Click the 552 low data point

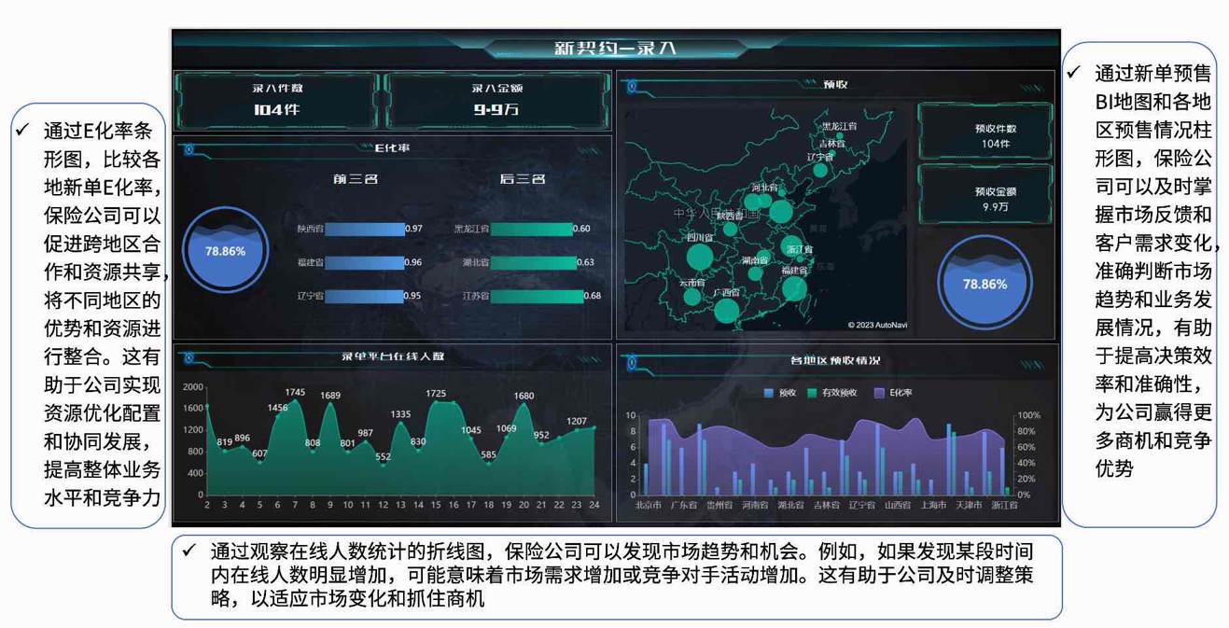click(x=384, y=466)
